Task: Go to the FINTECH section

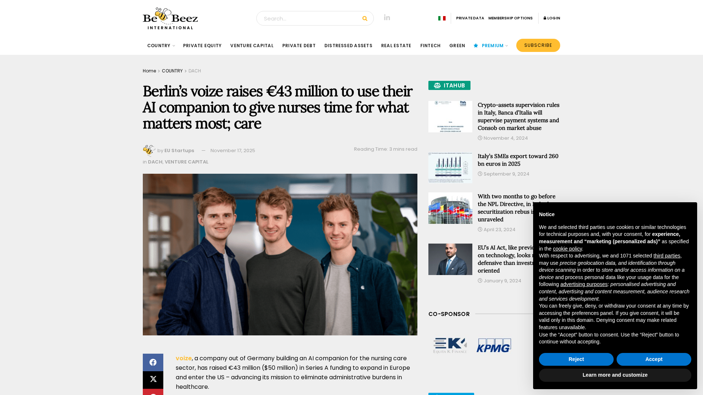Action: [430, 46]
